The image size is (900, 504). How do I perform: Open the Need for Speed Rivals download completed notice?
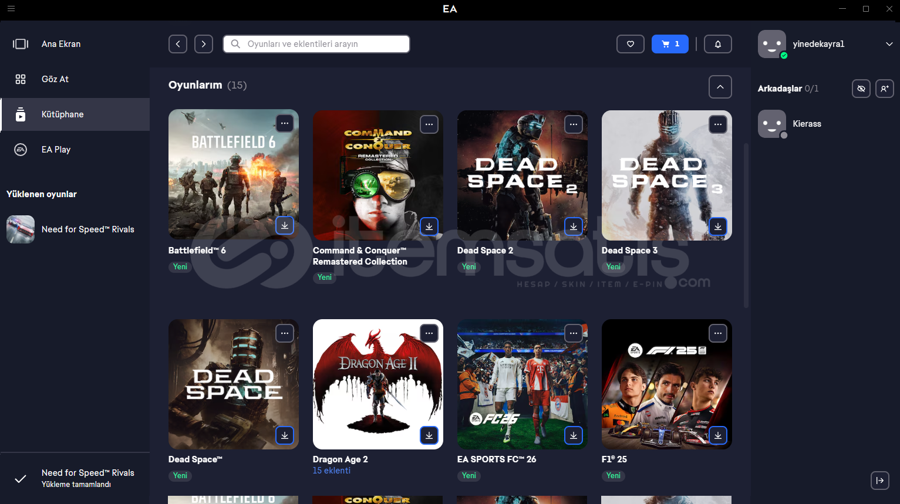pyautogui.click(x=75, y=478)
